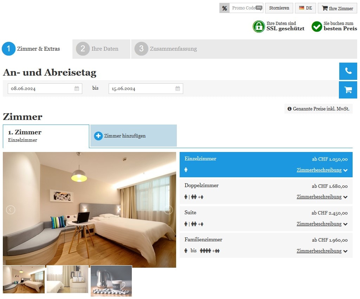Expand Zimmerbeschreibung for Familienzimmer
Image resolution: width=360 pixels, height=299 pixels.
coord(322,251)
